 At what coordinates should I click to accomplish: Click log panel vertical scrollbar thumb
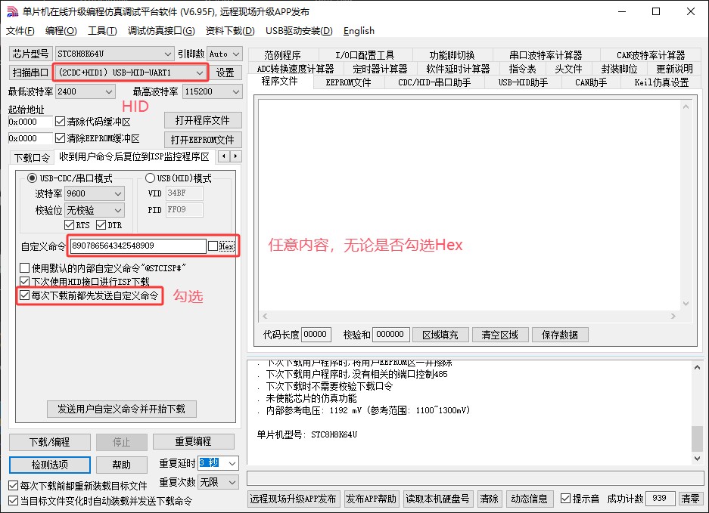[697, 438]
